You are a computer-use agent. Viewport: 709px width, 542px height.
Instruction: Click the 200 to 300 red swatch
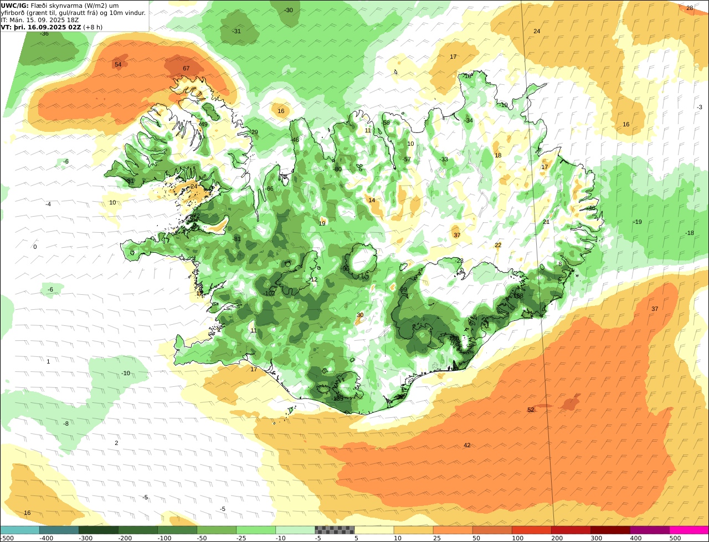click(571, 530)
